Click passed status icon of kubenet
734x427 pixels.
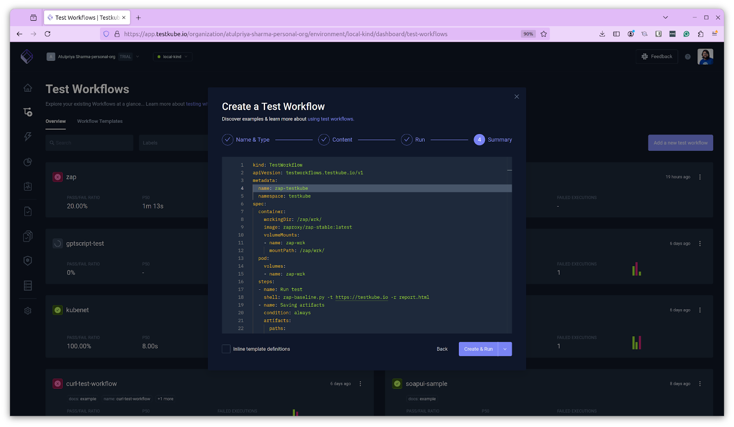coord(58,310)
